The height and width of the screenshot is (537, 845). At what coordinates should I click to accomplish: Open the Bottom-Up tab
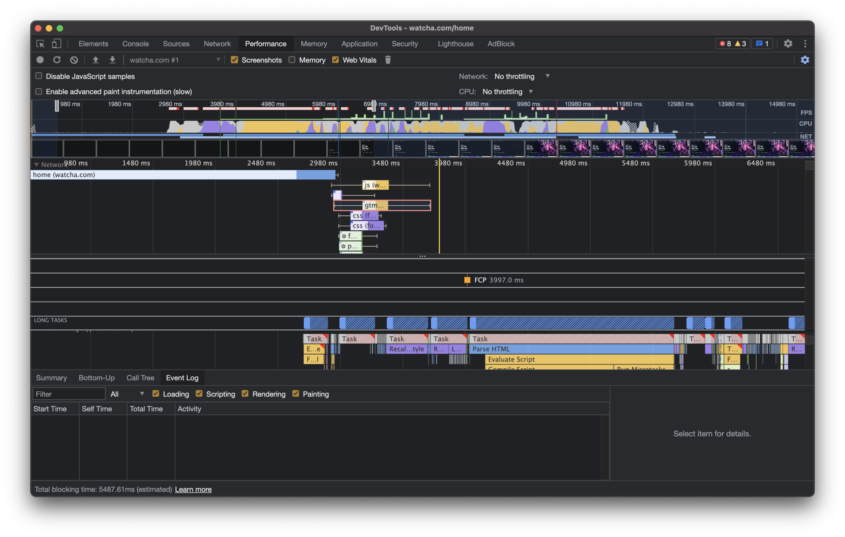tap(96, 377)
